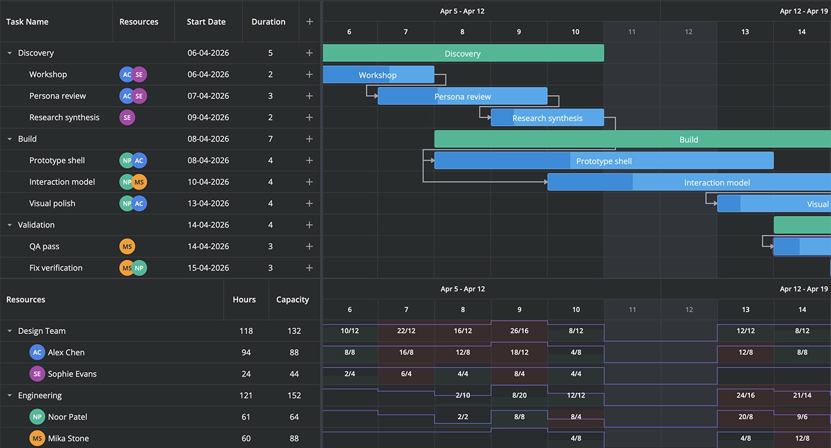This screenshot has height=448, width=831.
Task: Click AC avatar in Visual polish row
Action: pyautogui.click(x=139, y=203)
